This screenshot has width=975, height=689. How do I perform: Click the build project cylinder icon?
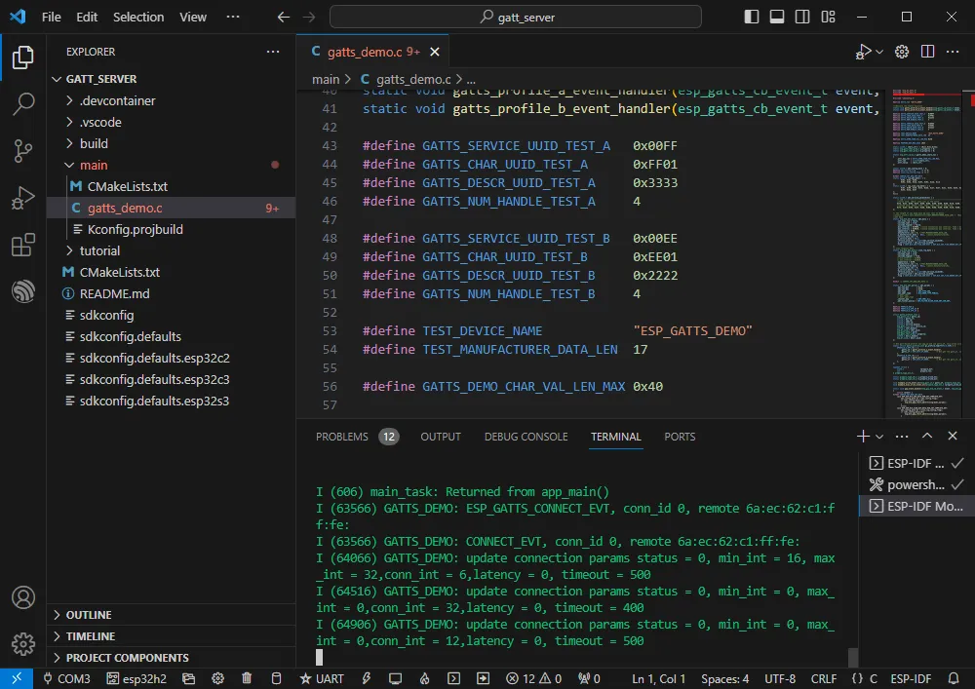tap(277, 679)
